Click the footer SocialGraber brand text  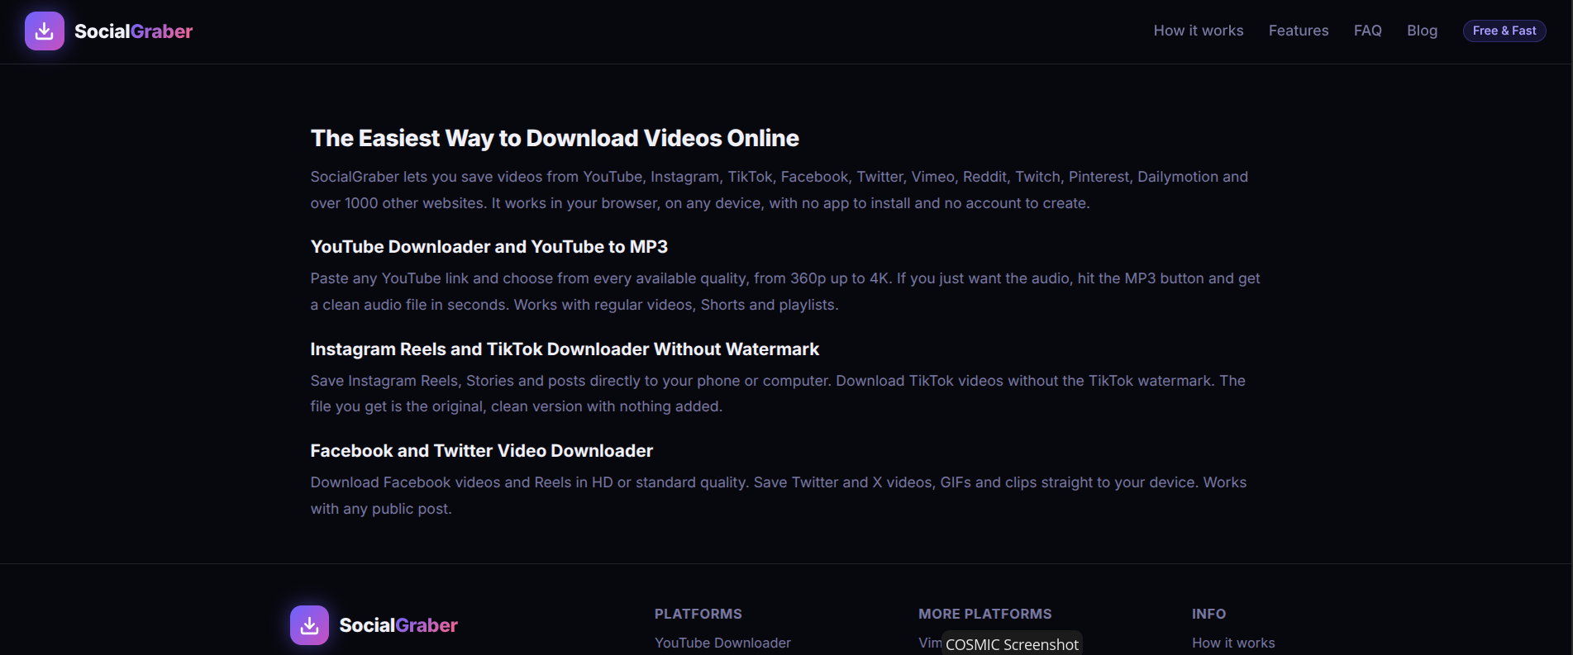click(x=398, y=625)
